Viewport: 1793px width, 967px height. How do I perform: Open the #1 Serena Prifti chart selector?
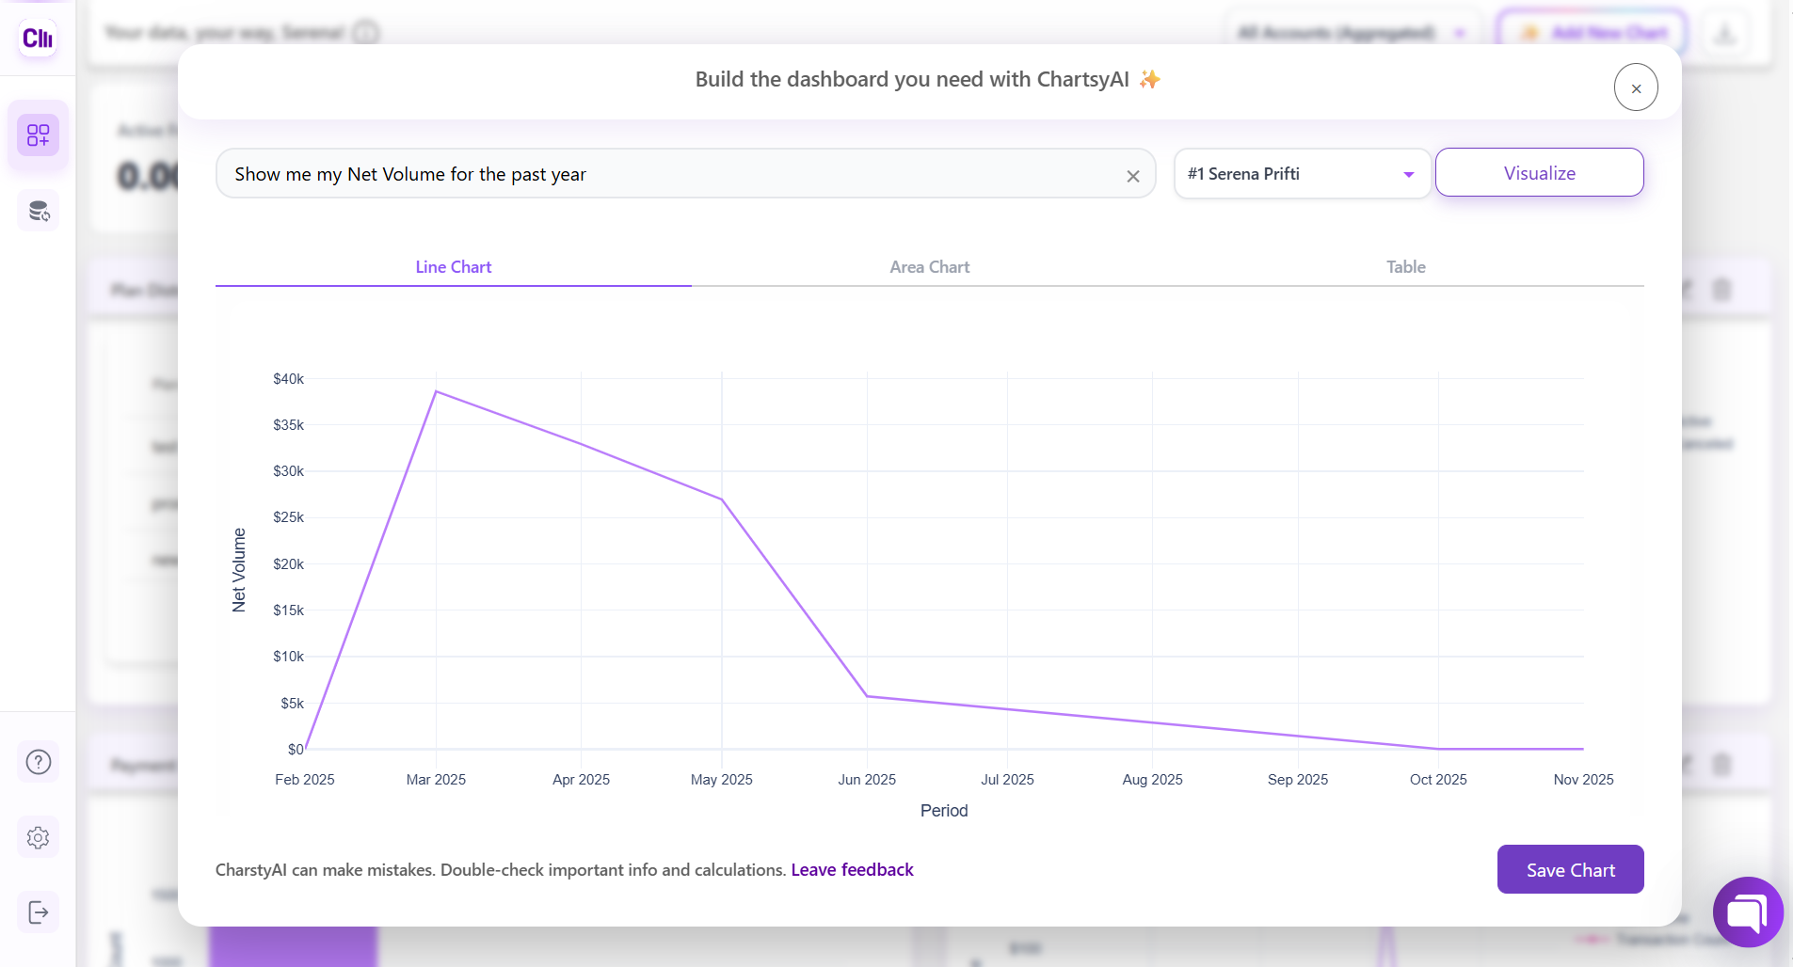coord(1301,173)
